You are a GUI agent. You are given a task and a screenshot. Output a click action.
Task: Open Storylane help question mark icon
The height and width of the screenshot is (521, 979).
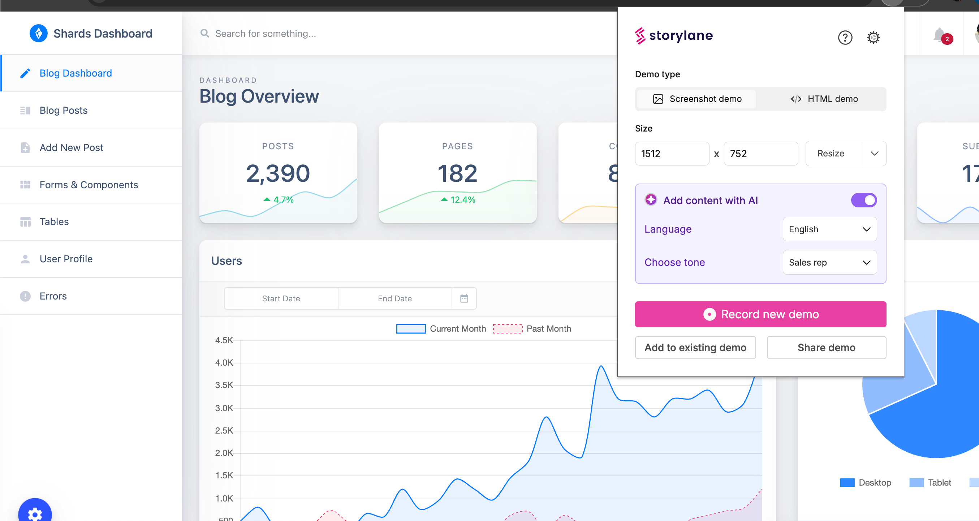pyautogui.click(x=845, y=37)
